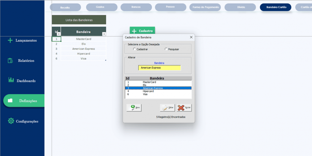Open the Bandeira column filter dropdown
The width and height of the screenshot is (312, 156).
pyautogui.click(x=104, y=34)
